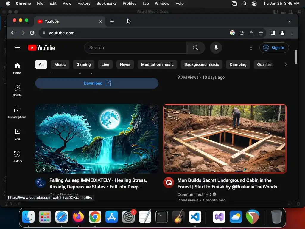
Task: Open a new tab with plus button
Action: (112, 21)
